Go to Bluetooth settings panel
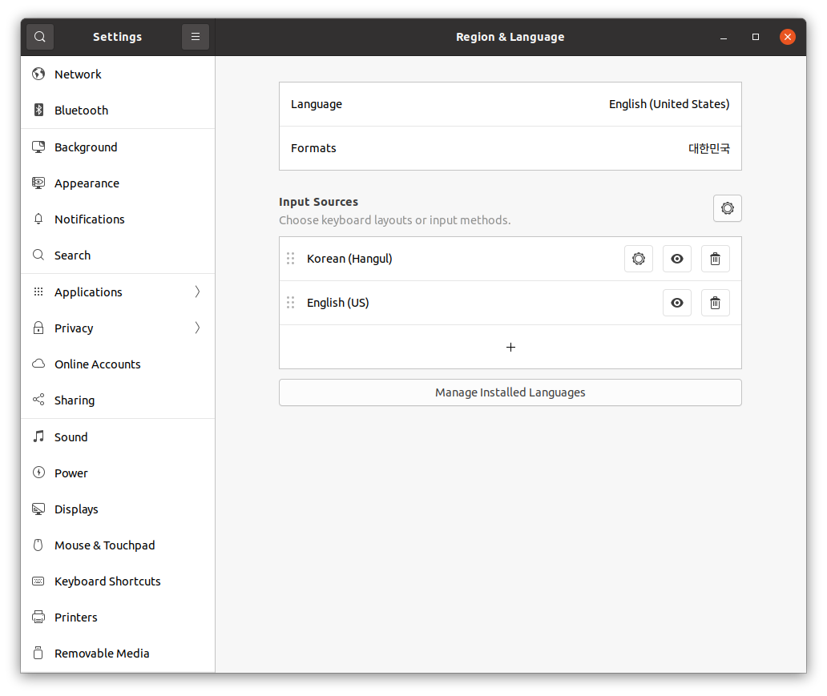This screenshot has height=696, width=827. coord(118,110)
